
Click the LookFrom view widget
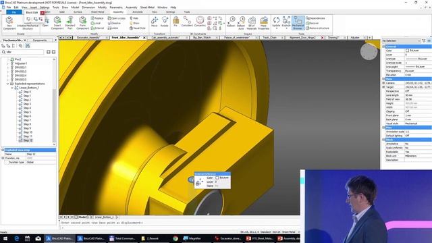(369, 51)
